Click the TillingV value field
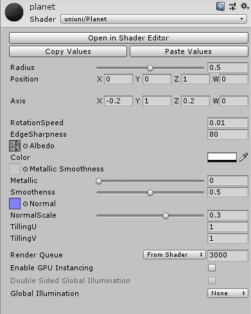Viewport: 251px width, 314px height. [228, 238]
